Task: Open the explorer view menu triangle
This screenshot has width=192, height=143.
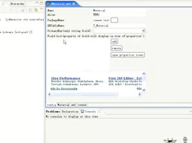Action: [x=41, y=9]
